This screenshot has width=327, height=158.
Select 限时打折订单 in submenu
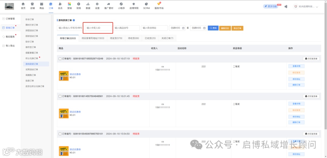pos(32,25)
